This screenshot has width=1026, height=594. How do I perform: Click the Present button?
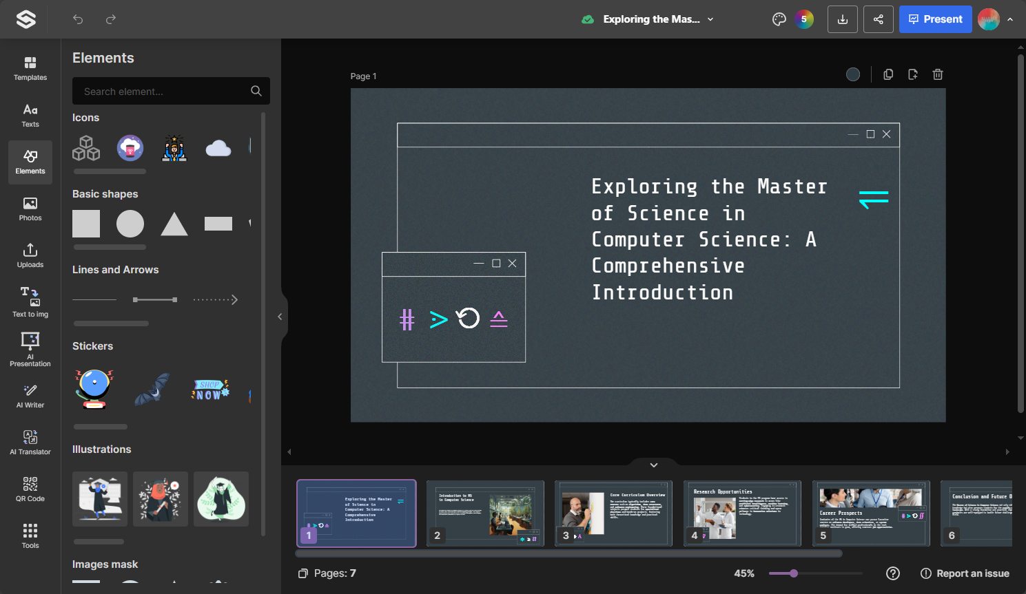(x=935, y=19)
